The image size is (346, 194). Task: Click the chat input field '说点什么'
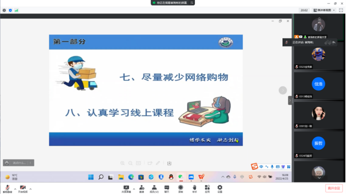(18, 163)
